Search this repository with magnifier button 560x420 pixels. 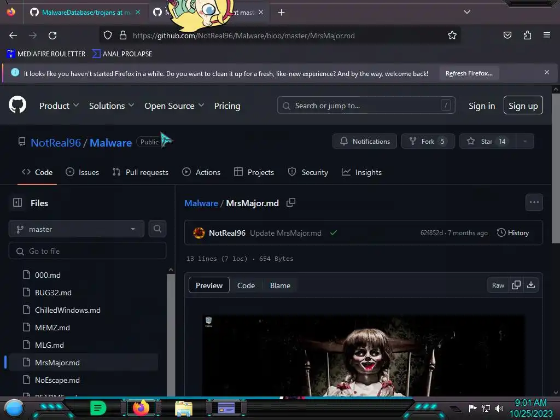tap(157, 229)
